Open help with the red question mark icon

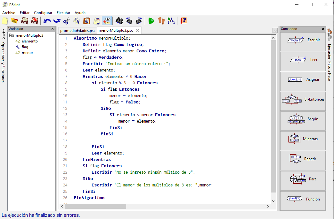pos(183,21)
